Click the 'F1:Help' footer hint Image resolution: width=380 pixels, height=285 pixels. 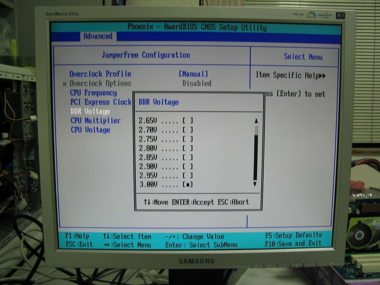point(77,236)
